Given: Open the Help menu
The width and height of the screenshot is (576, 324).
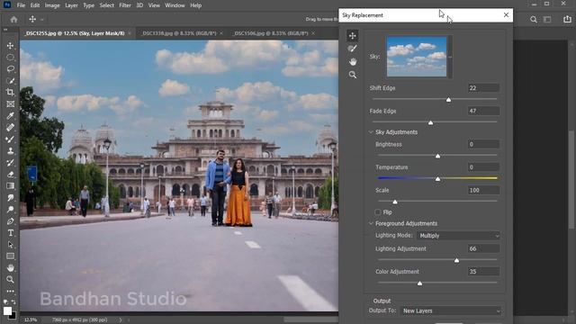Looking at the screenshot, I should click(x=196, y=5).
